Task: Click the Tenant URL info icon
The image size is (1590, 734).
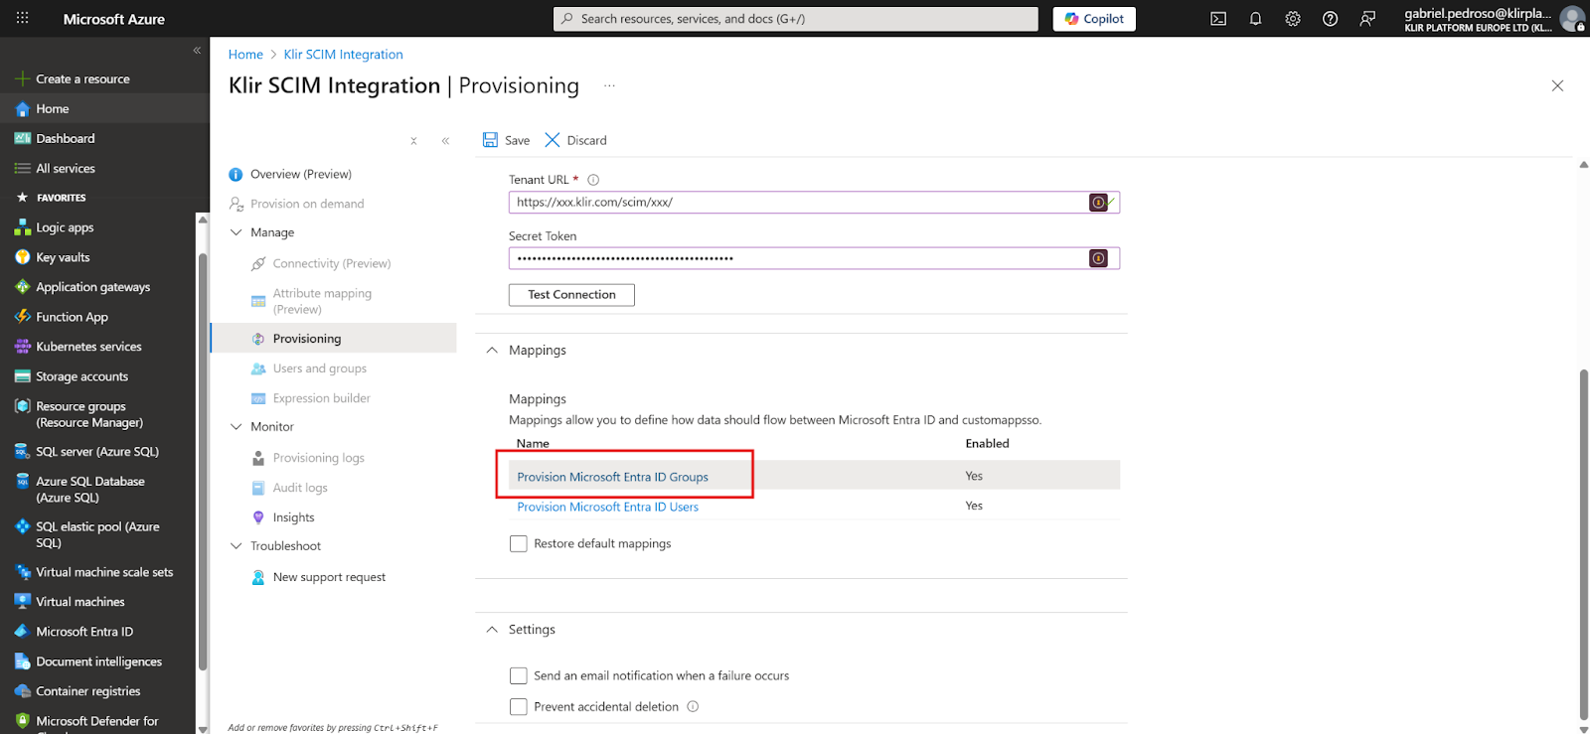Action: click(593, 180)
